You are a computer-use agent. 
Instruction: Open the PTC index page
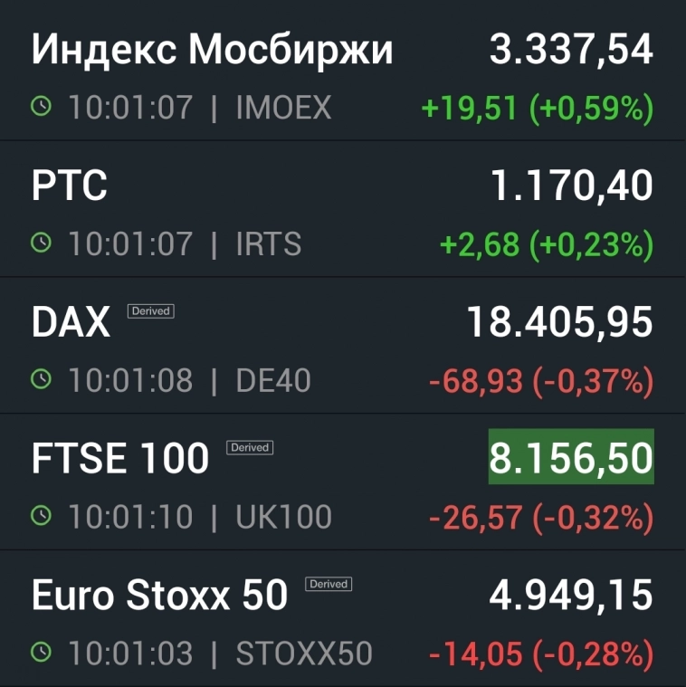tap(70, 186)
